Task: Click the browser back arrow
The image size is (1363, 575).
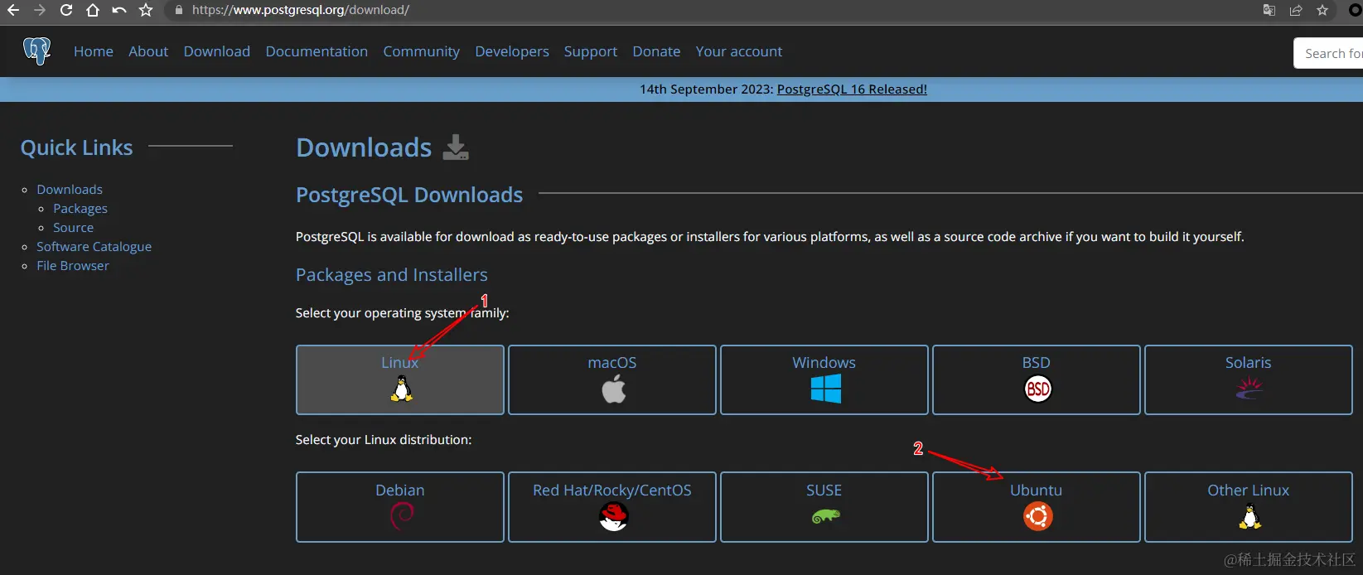Action: [12, 10]
